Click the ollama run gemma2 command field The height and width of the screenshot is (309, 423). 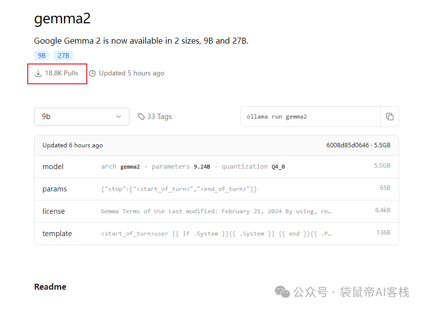(310, 117)
